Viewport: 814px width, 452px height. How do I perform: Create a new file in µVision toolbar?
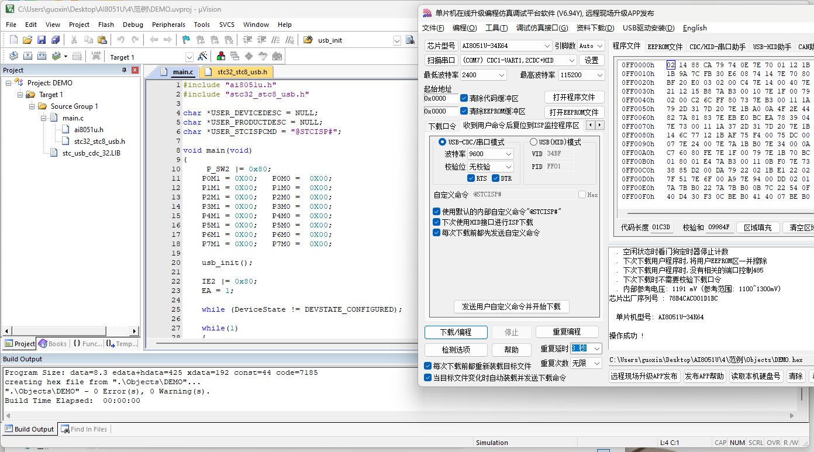[14, 40]
